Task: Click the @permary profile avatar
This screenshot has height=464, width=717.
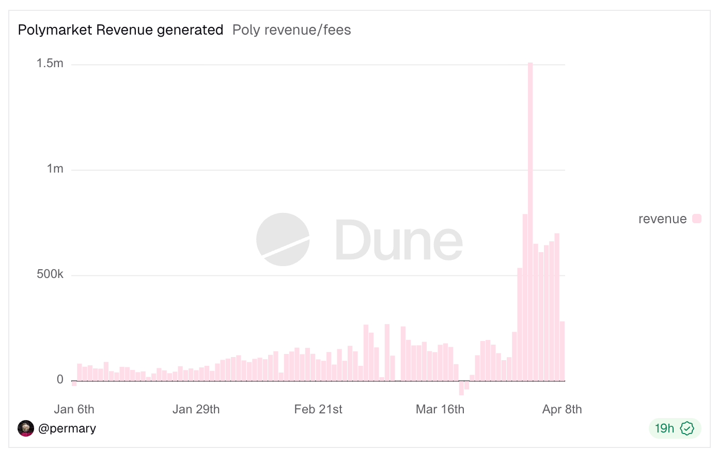Action: [26, 428]
